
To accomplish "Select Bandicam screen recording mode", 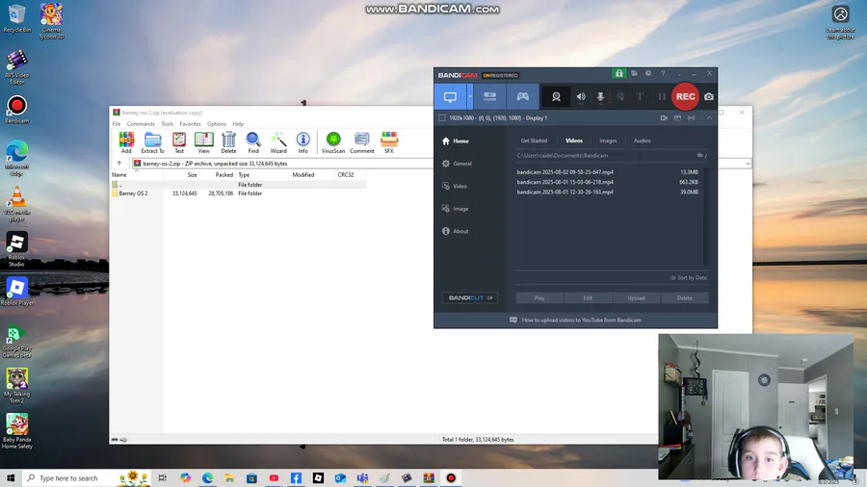I will pos(450,96).
